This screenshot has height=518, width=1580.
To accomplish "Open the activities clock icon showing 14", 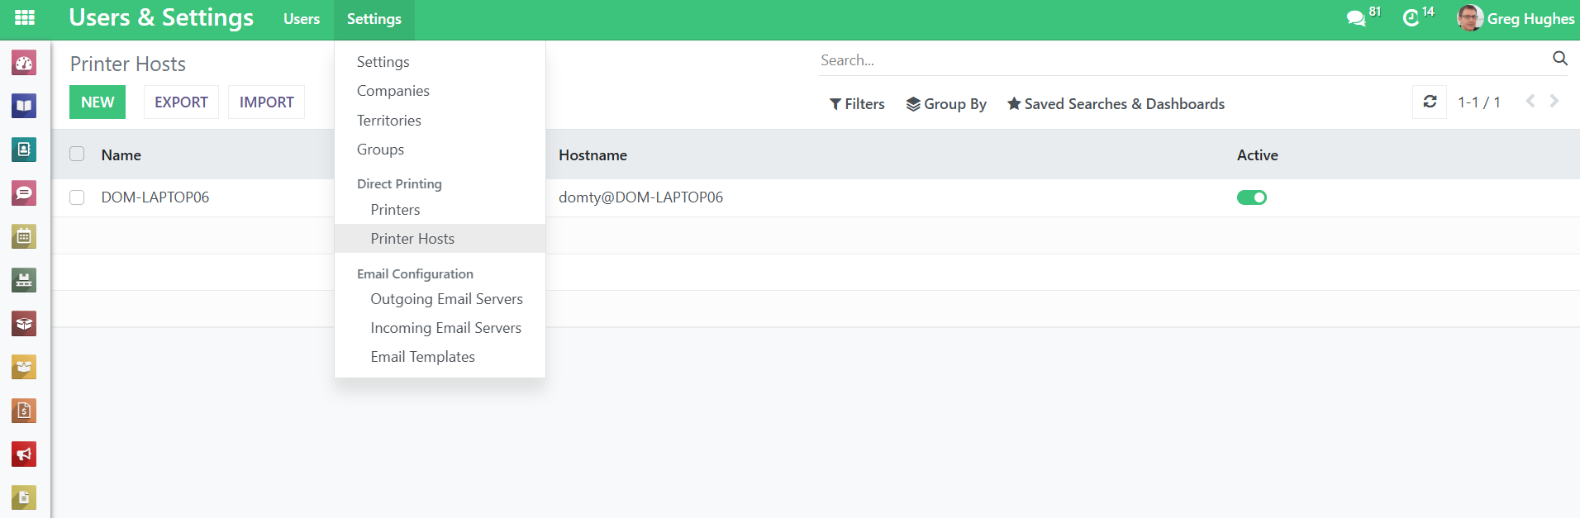I will (x=1411, y=18).
